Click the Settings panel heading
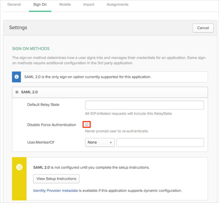Screen dimensions: 219x203 click(18, 28)
